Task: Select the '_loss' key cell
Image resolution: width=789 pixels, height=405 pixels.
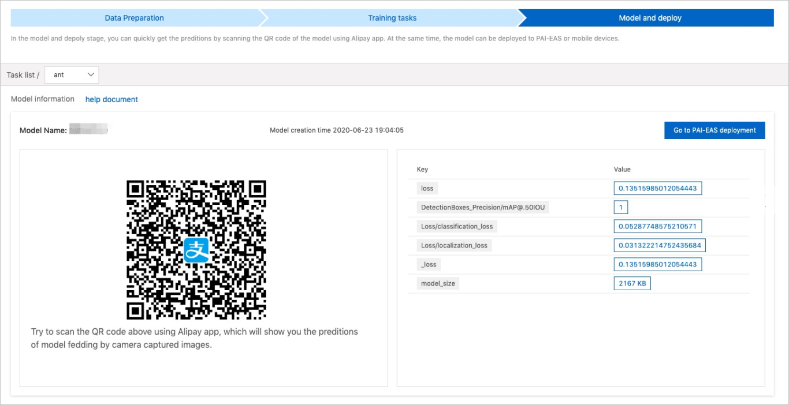Action: (429, 265)
